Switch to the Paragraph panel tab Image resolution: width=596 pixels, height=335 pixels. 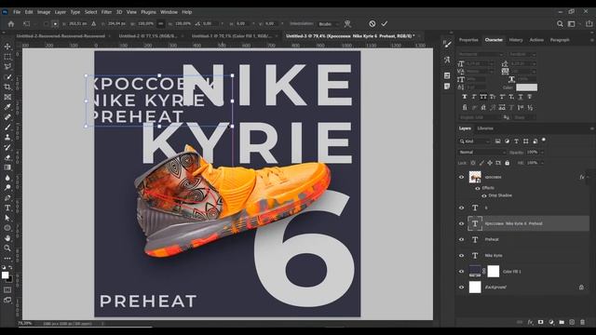[x=560, y=40]
